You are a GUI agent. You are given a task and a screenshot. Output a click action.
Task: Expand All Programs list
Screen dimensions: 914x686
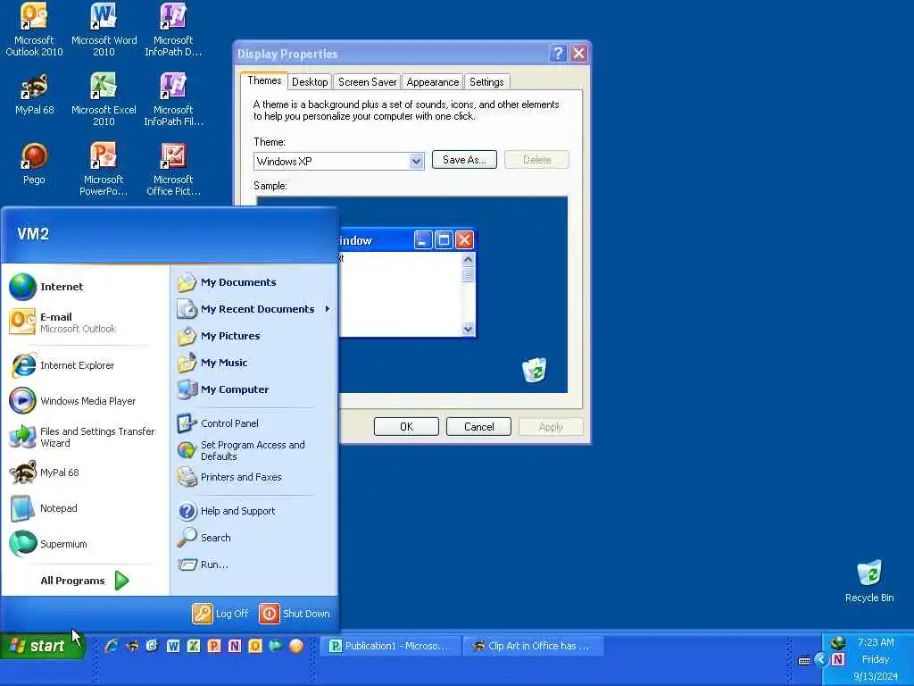point(85,581)
